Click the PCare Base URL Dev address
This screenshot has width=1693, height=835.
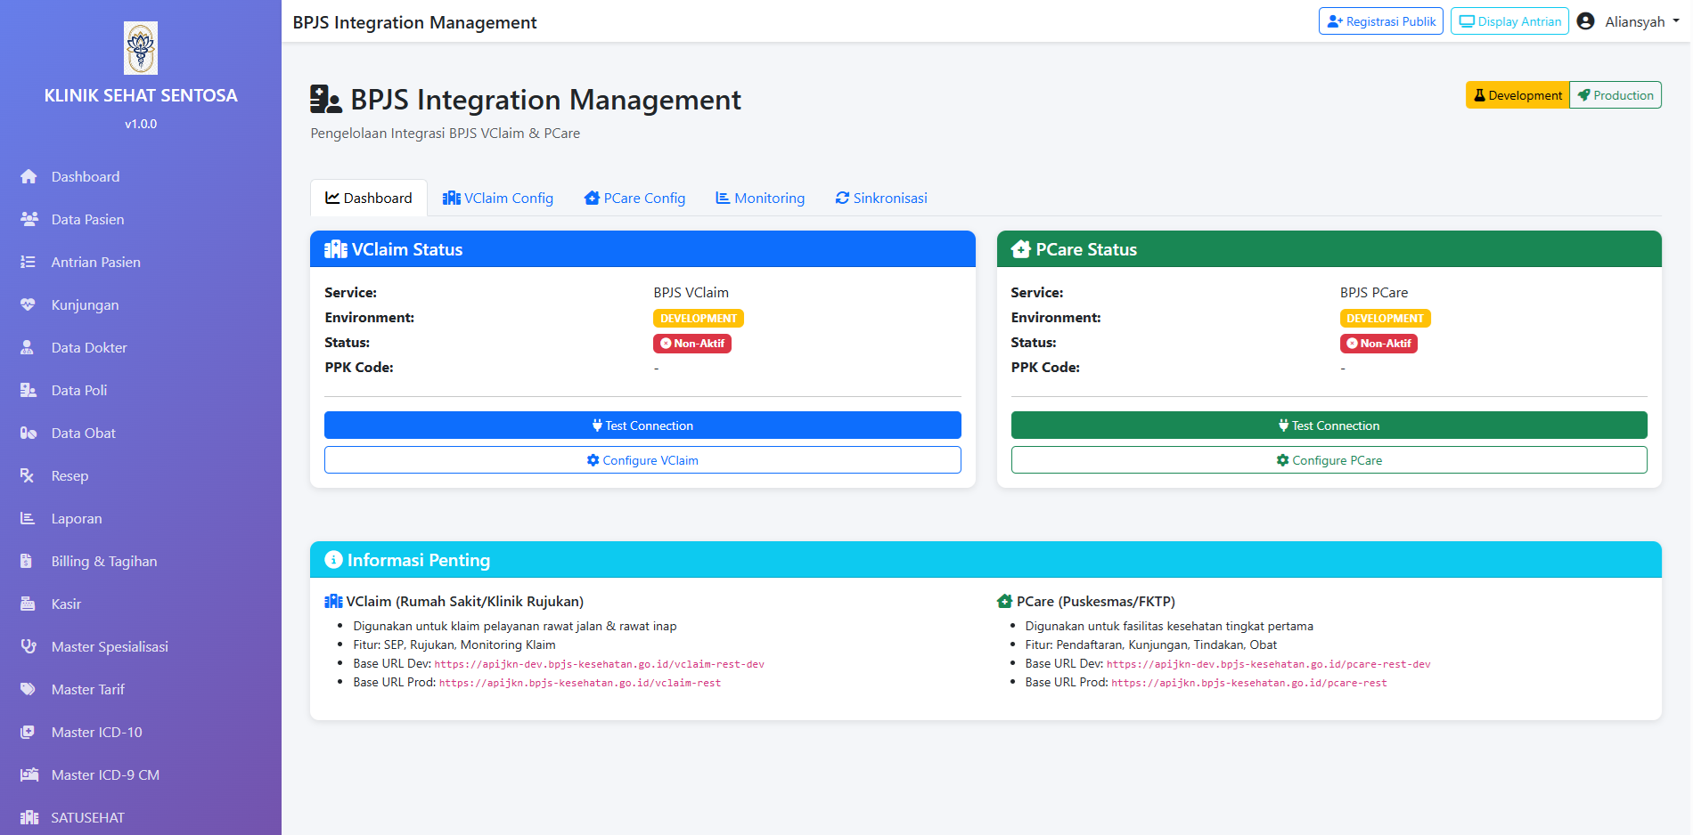pos(1269,664)
